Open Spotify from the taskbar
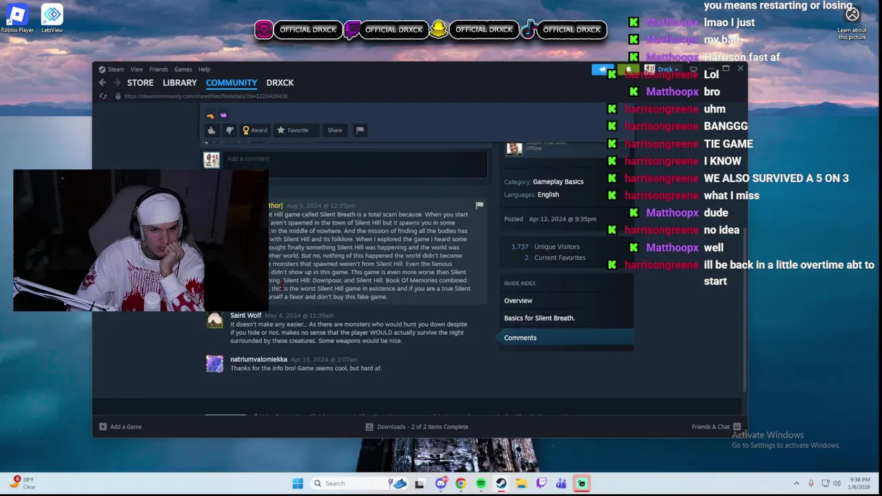The height and width of the screenshot is (496, 882). point(481,484)
